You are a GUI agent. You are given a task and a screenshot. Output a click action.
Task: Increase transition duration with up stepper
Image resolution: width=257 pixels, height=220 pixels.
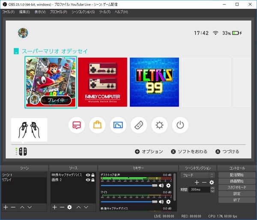click(212, 188)
